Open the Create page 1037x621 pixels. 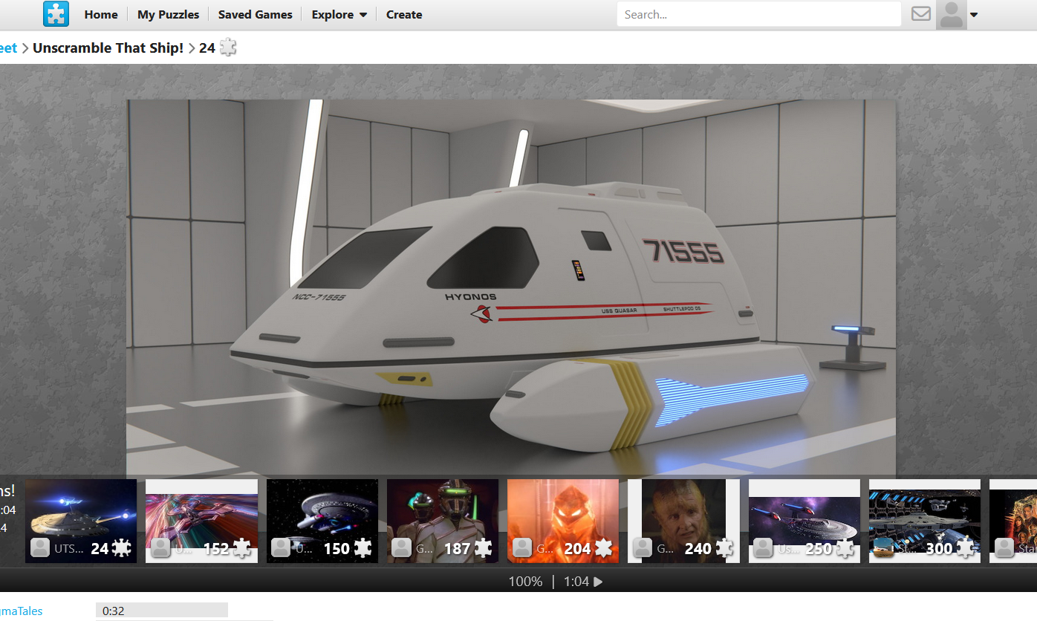click(404, 14)
